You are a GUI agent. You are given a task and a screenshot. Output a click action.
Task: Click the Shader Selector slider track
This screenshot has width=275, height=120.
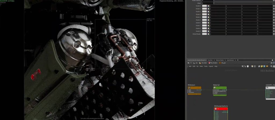242,1
